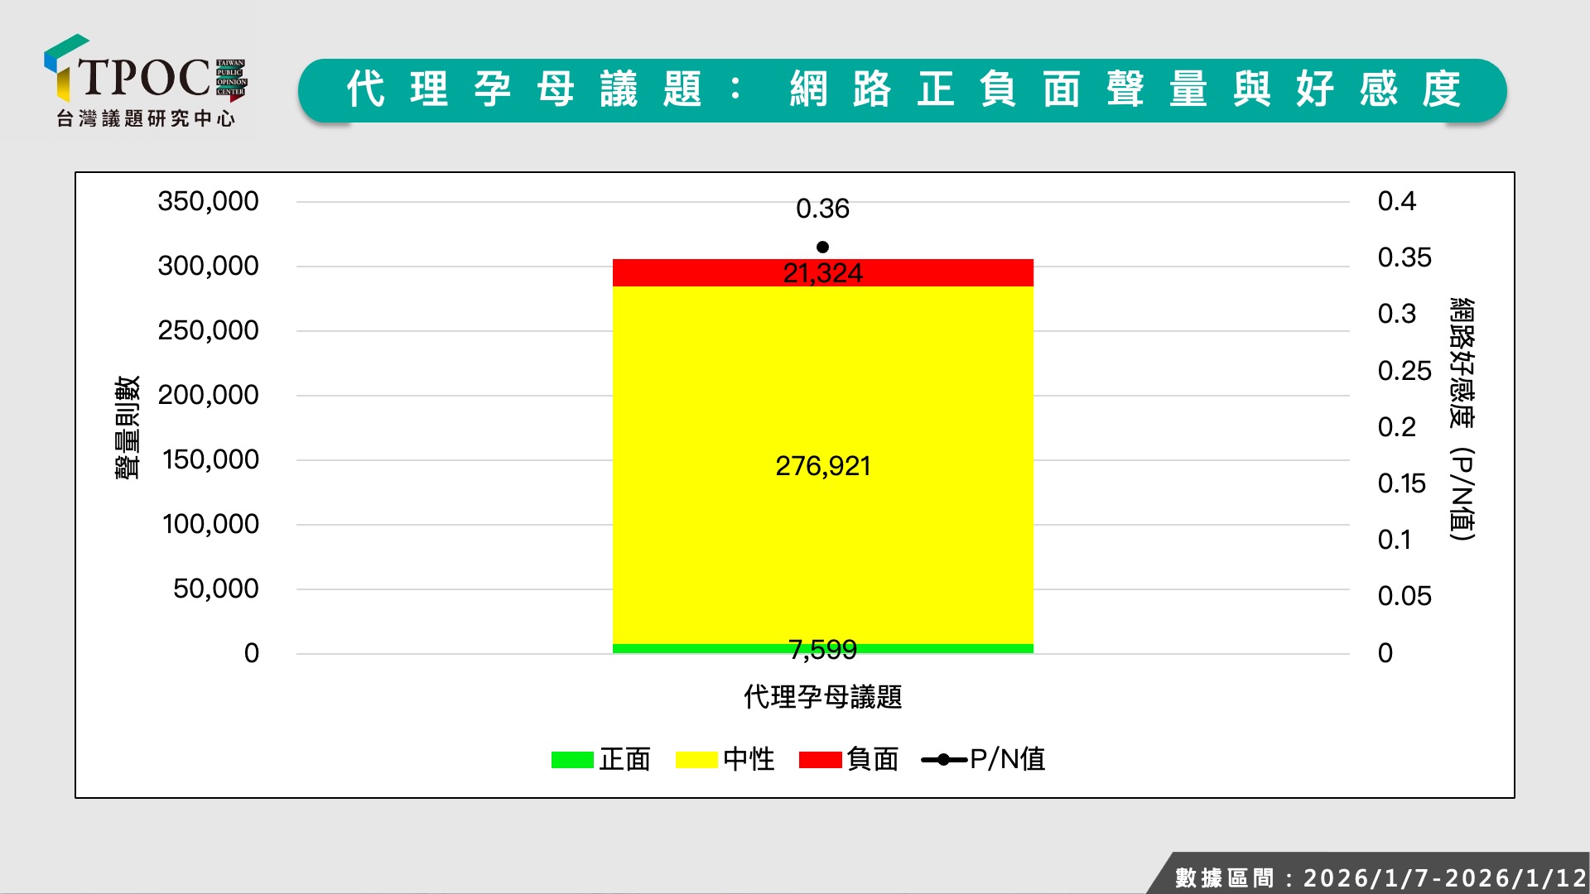Click the yellow 中性 legend swatch
Screen dimensions: 1590x894
pos(696,760)
